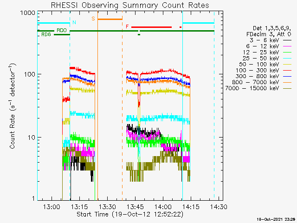Click the '1' y-axis tick label
This screenshot has height=223, width=297.
tap(33, 198)
